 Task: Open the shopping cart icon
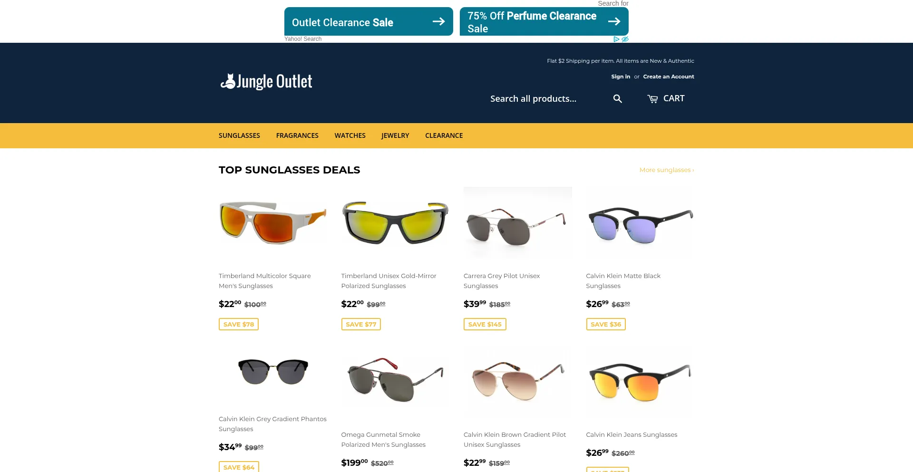click(x=652, y=99)
